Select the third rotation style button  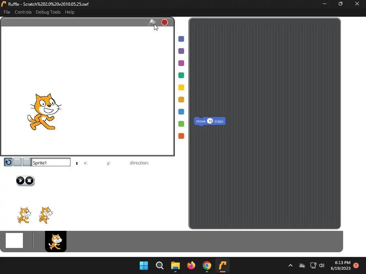26,162
